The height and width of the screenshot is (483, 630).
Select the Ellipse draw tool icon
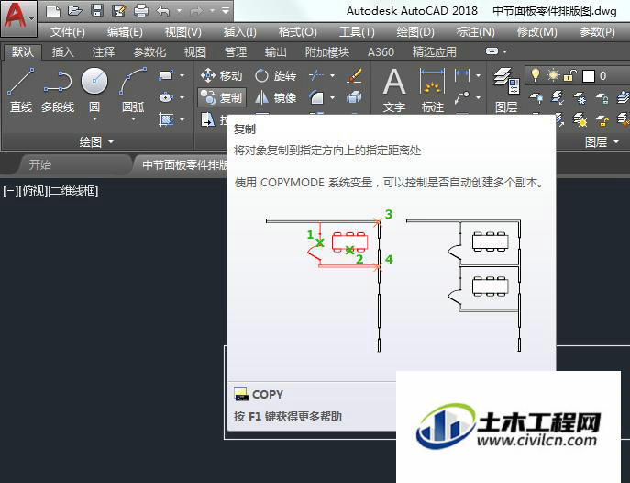(166, 97)
